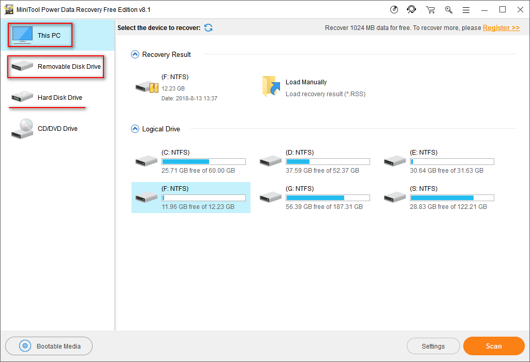Click the Bootable Media disc icon
This screenshot has width=530, height=362.
(25, 346)
